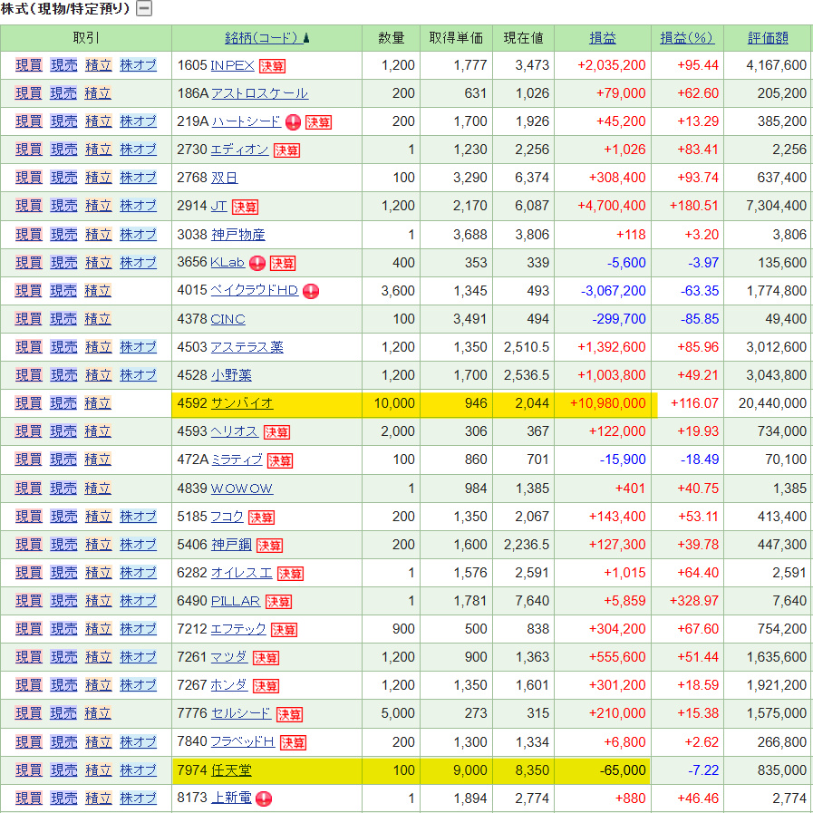
Task: Open the 決算 badge beside JT
Action: coord(245,208)
